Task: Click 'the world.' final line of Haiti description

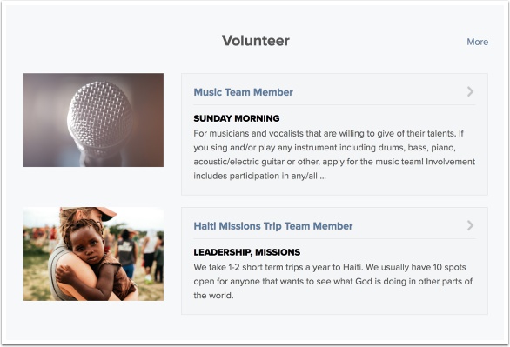Action: point(213,296)
